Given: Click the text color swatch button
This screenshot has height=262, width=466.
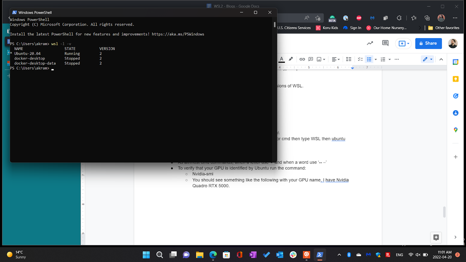Looking at the screenshot, I should click(x=282, y=59).
